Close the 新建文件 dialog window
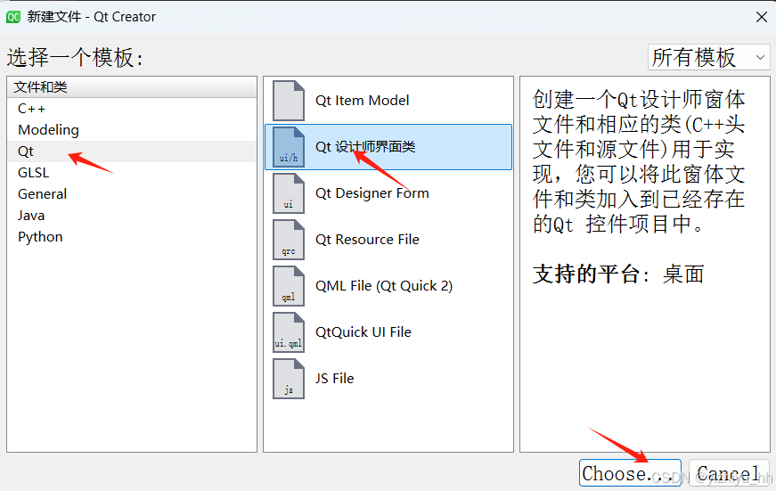776x491 pixels. pos(762,17)
